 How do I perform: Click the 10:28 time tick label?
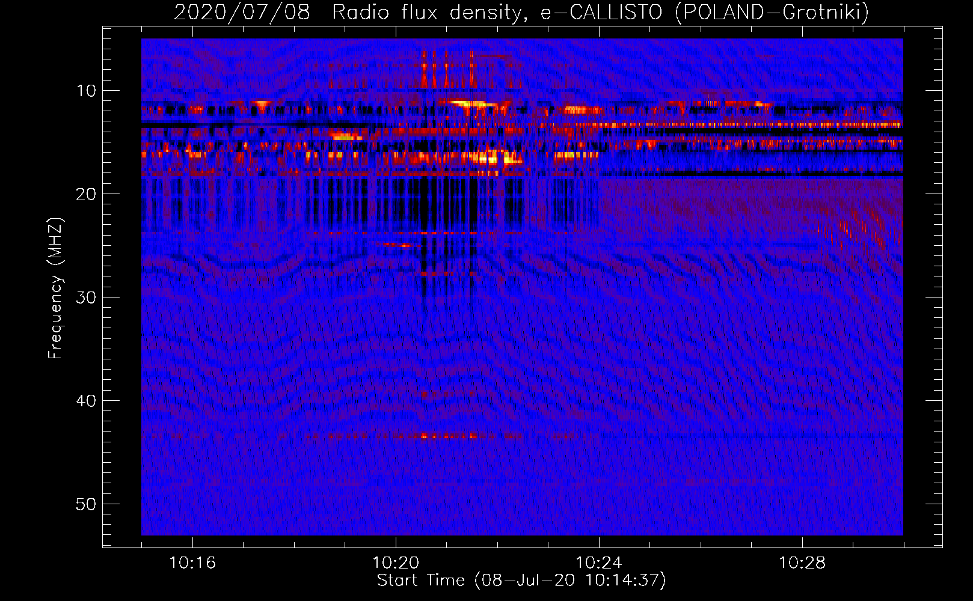pos(802,563)
